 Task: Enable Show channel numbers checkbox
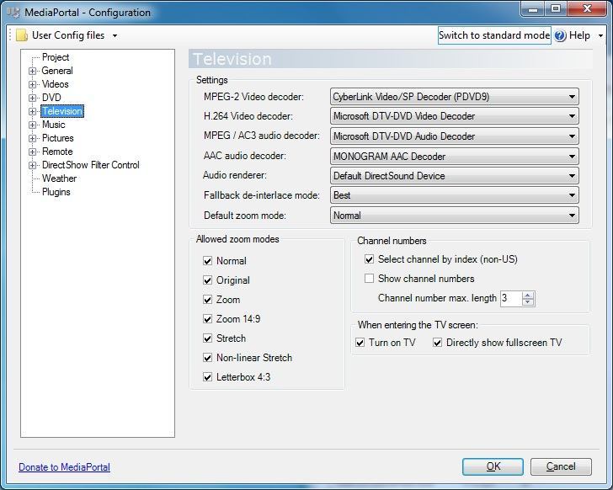pos(369,279)
